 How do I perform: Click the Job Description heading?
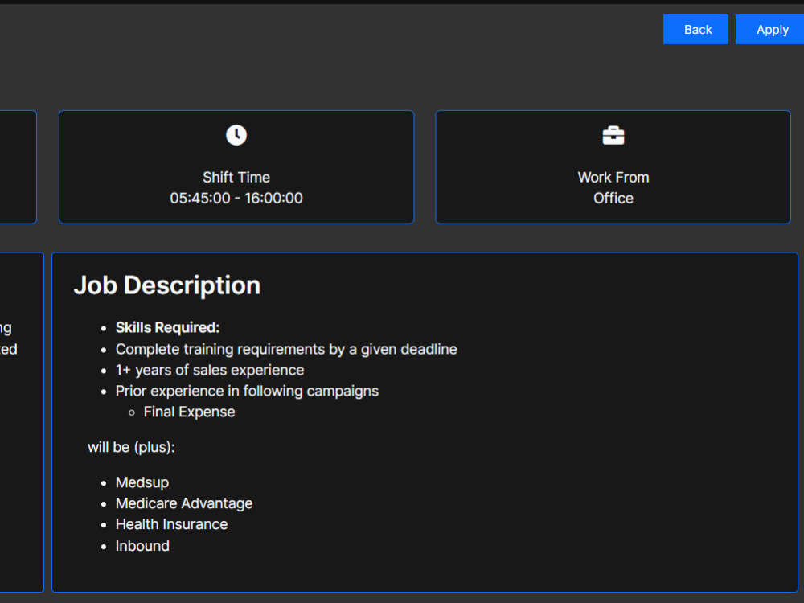tap(167, 285)
